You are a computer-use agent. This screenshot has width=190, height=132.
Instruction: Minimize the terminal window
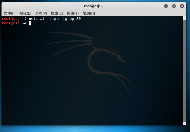click(x=166, y=6)
